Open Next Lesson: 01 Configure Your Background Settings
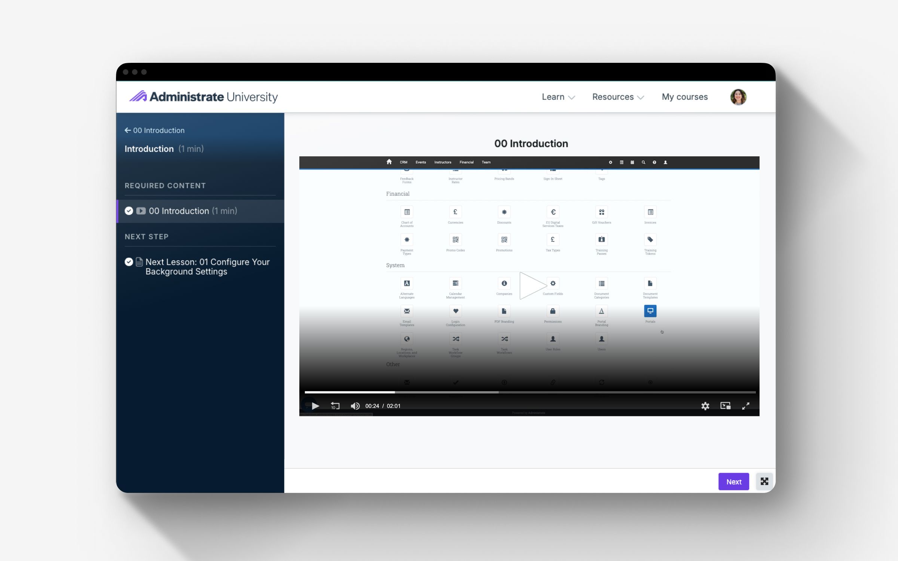This screenshot has width=898, height=561. pyautogui.click(x=201, y=267)
